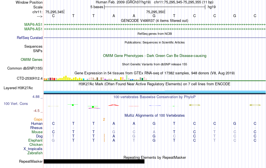
Task: Click the orange insertion bar in Dog row
Action: 104,136
